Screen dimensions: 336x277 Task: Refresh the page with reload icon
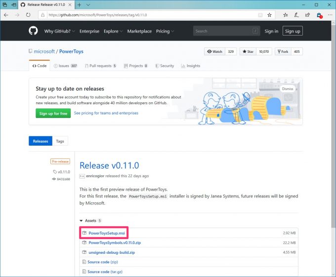(x=28, y=15)
